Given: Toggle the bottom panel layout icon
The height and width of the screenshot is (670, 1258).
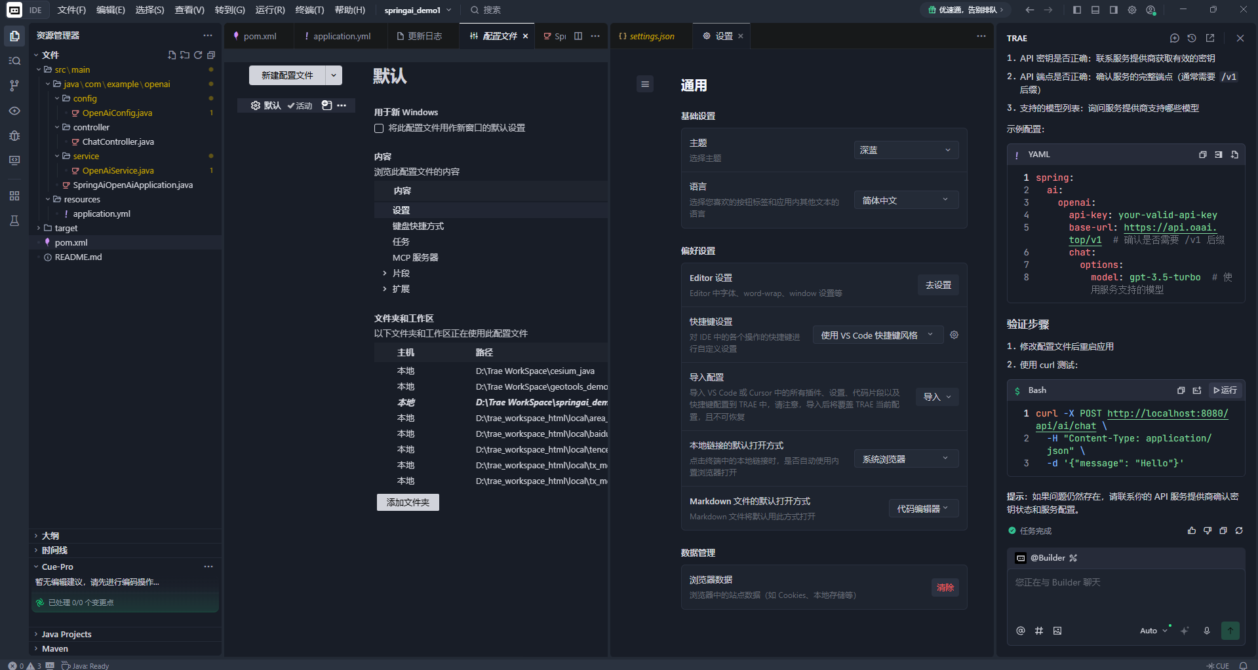Looking at the screenshot, I should [x=1095, y=10].
